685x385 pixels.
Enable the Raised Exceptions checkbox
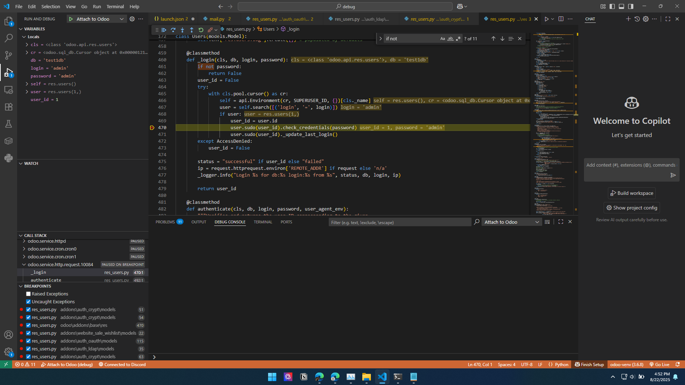pos(29,294)
